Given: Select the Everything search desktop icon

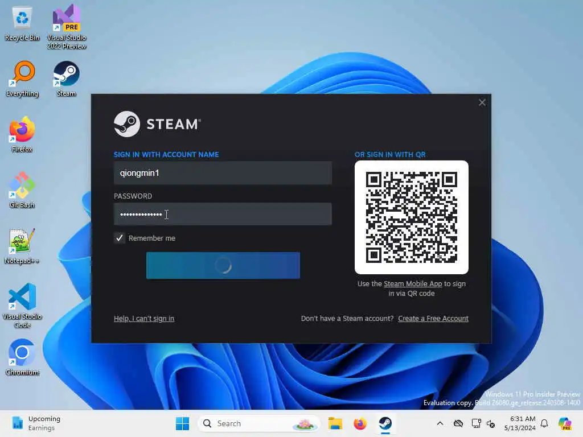Looking at the screenshot, I should (22, 79).
